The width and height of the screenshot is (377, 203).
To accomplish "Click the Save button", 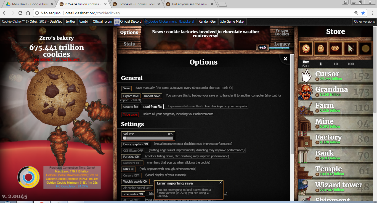I will pyautogui.click(x=126, y=88).
